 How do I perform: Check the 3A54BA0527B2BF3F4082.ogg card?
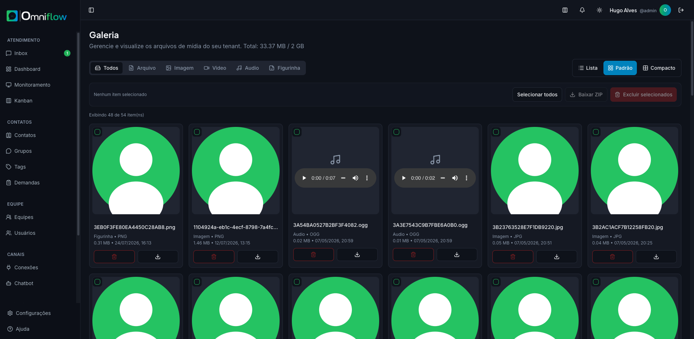coord(297,132)
